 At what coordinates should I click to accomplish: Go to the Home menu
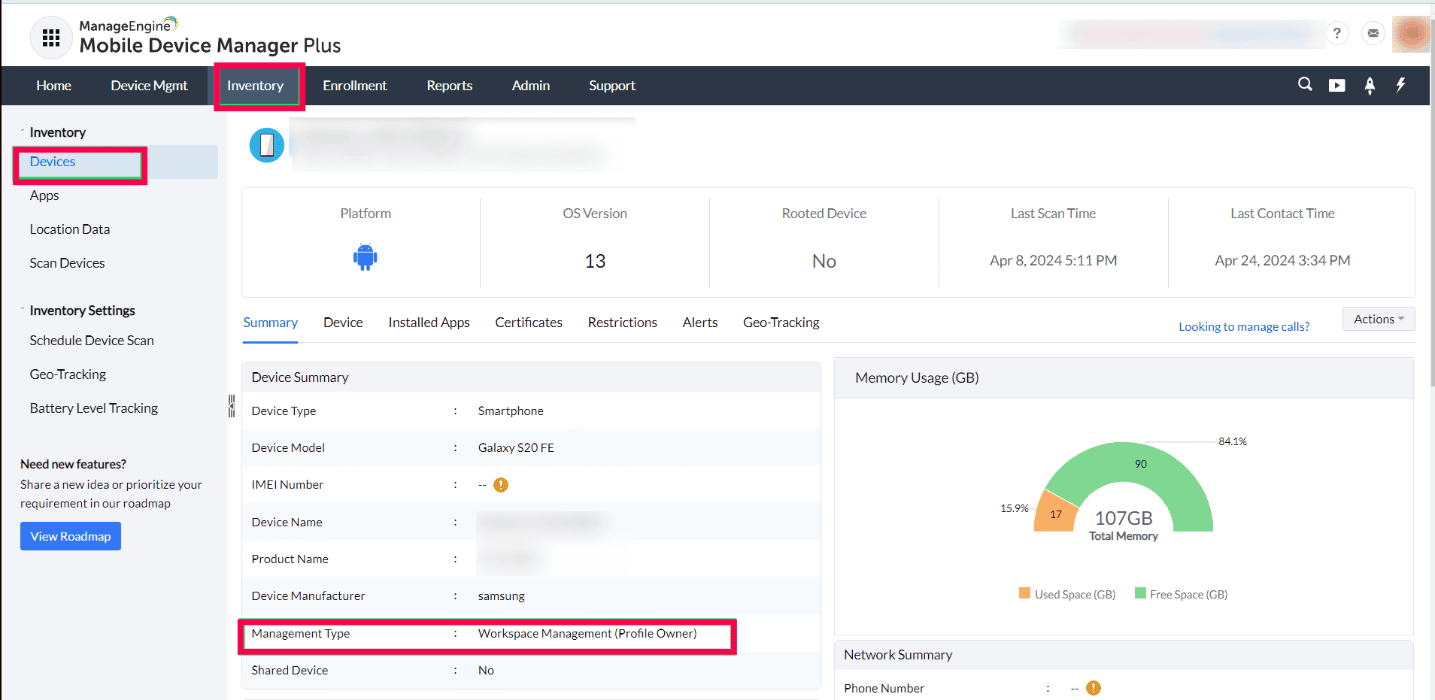coord(54,86)
